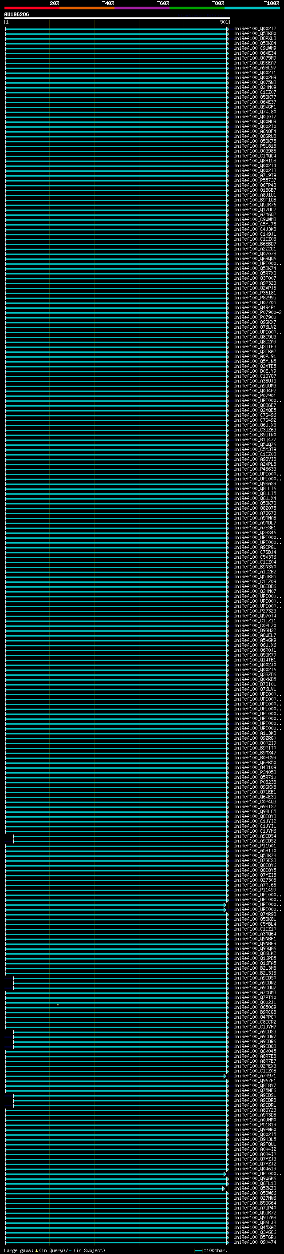Select the UniRef100_P51818 label
The height and width of the screenshot is (1254, 284).
point(255,146)
